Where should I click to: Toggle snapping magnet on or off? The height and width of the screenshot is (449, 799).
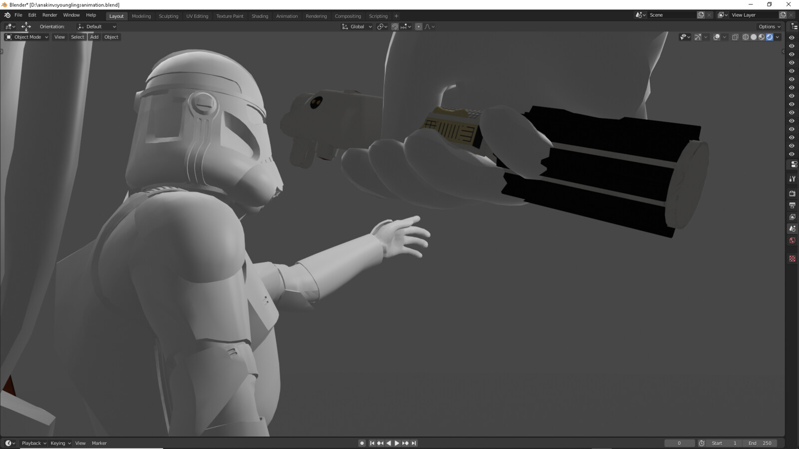395,26
